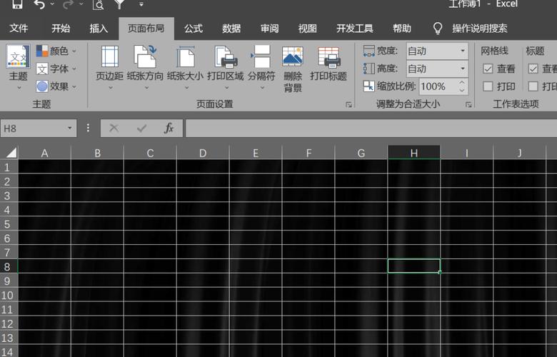Click the active cell H8
This screenshot has height=357, width=557.
(x=414, y=266)
